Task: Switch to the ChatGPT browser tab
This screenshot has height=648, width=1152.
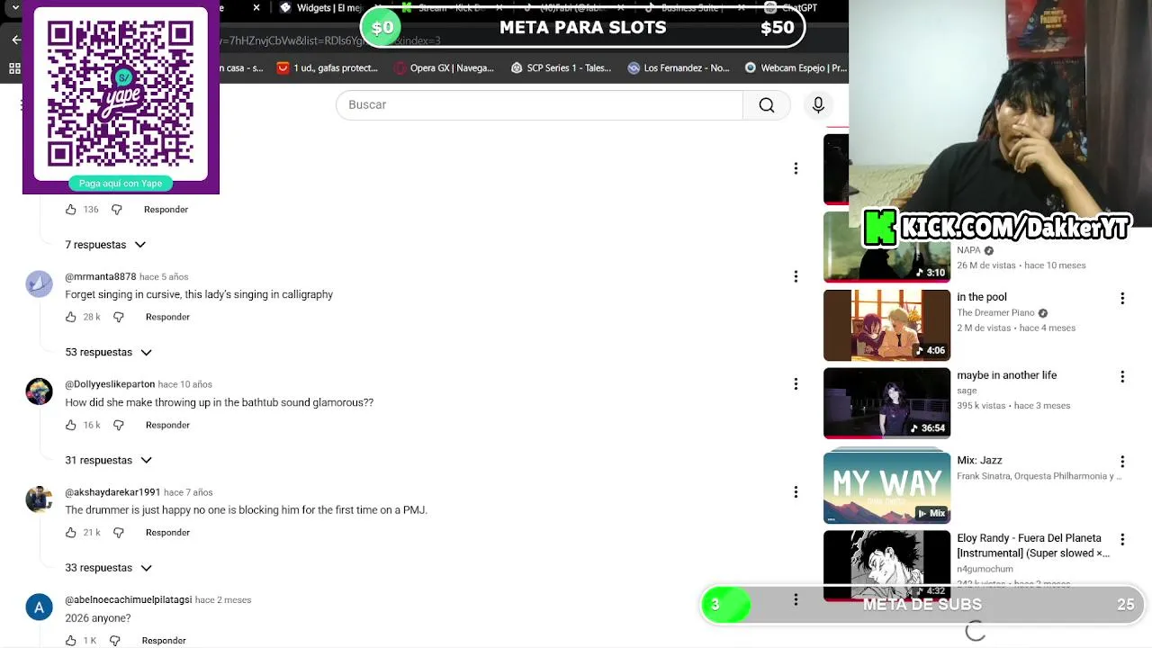Action: tap(792, 8)
